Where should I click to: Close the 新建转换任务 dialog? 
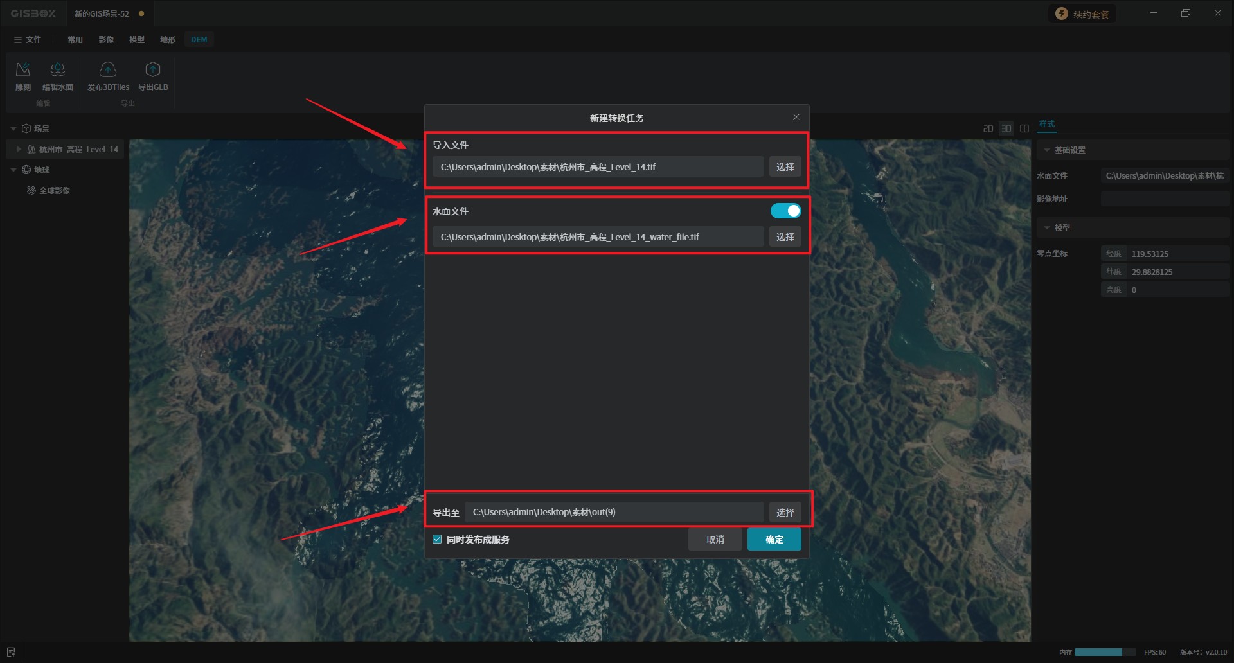tap(796, 117)
